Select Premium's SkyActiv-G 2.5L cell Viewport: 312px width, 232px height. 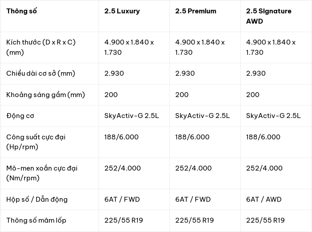(x=202, y=116)
